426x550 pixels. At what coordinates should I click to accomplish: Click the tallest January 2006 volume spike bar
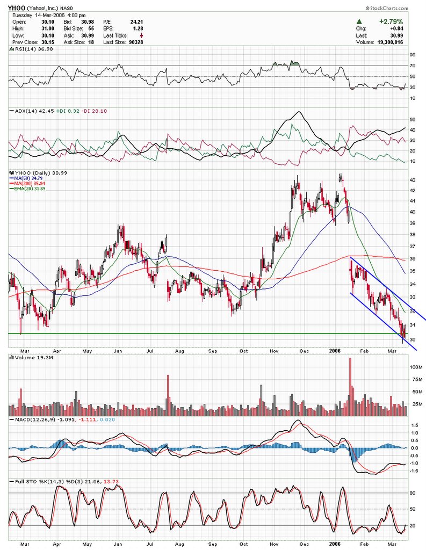point(350,387)
